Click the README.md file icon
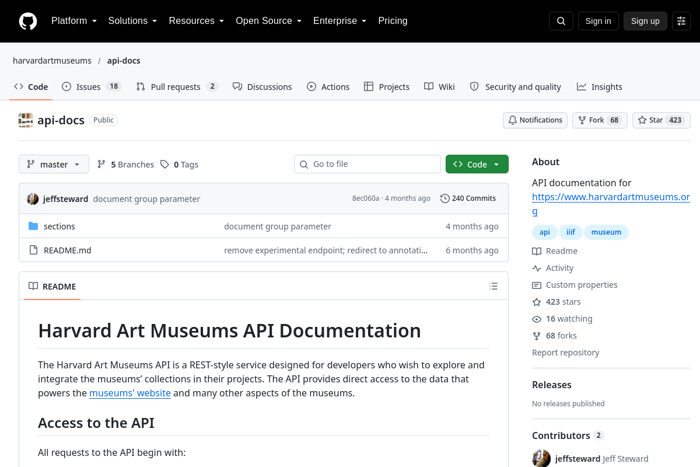Screen dimensions: 700x467 [33, 250]
